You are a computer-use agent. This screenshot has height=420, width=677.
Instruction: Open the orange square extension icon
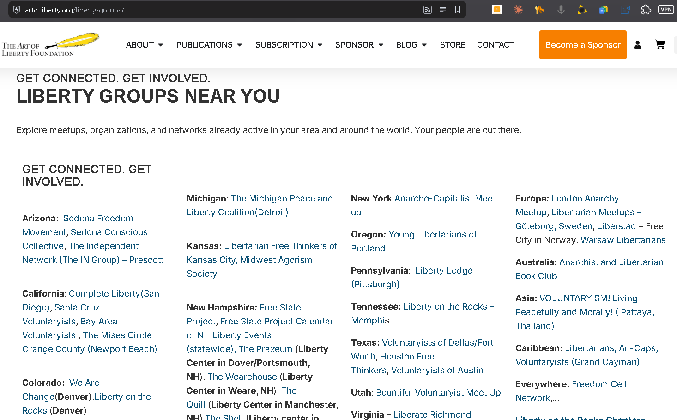coord(497,9)
